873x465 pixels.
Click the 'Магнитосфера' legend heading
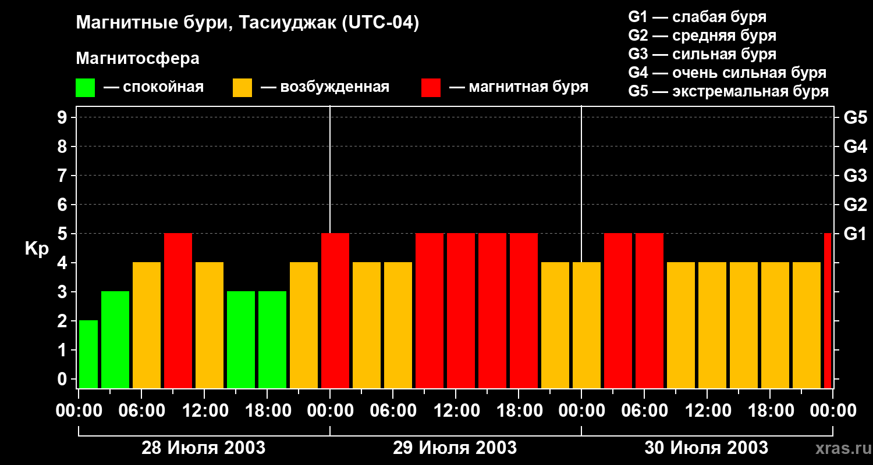pyautogui.click(x=138, y=58)
